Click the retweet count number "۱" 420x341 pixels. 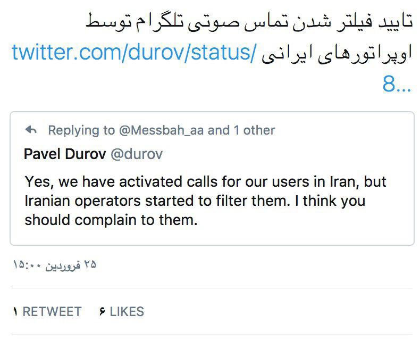click(x=15, y=312)
